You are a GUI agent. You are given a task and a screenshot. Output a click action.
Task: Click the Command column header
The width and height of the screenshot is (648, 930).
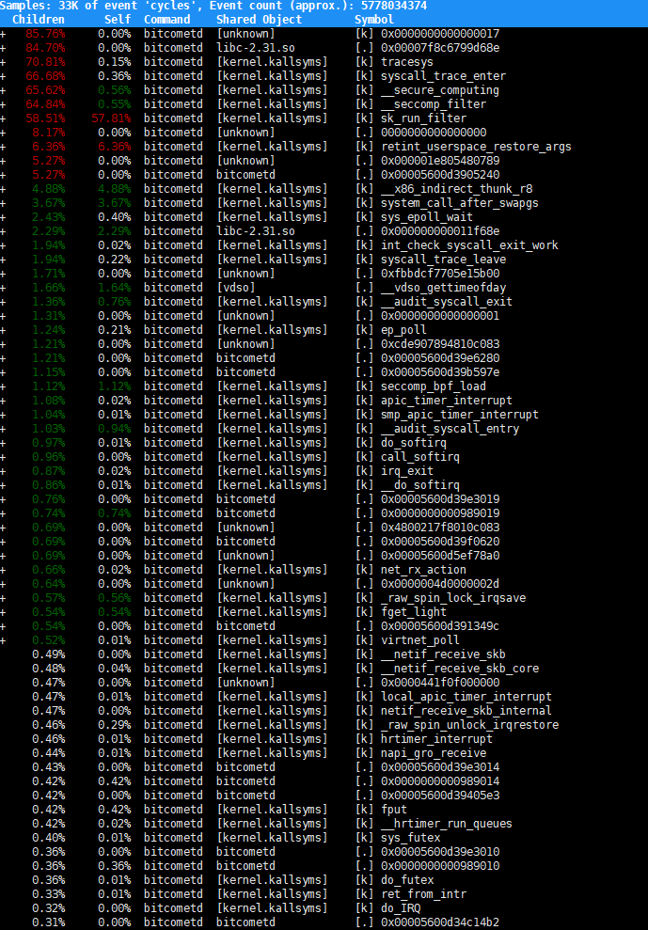point(166,20)
